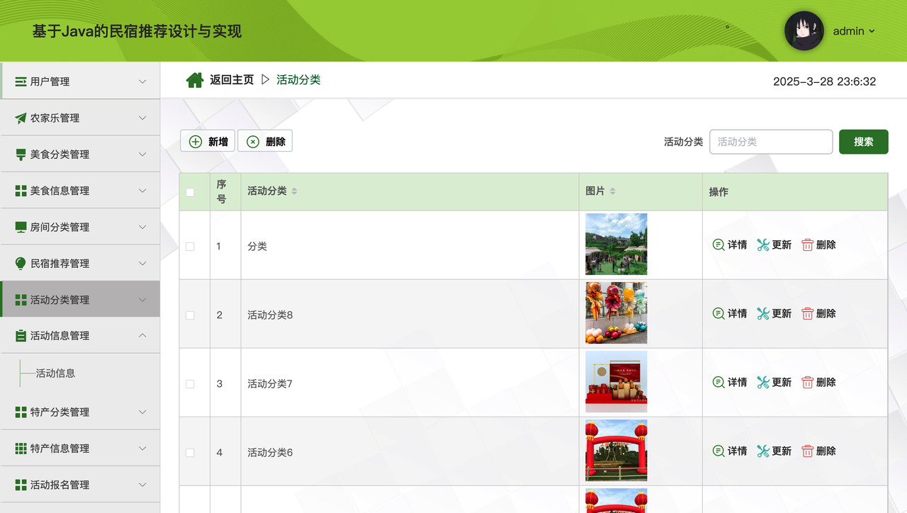This screenshot has height=513, width=907.
Task: Click the green 搜索 button
Action: [864, 142]
